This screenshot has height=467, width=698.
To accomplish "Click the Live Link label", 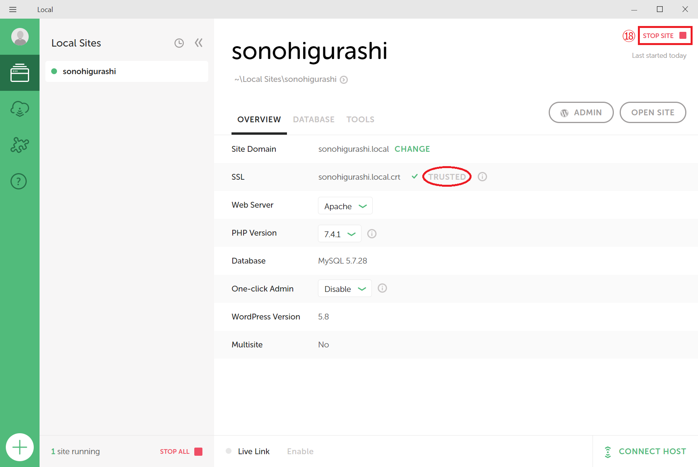I will [254, 451].
